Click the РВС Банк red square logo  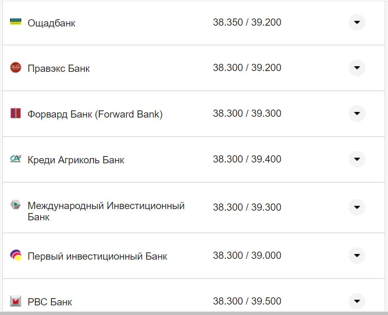pos(15,301)
